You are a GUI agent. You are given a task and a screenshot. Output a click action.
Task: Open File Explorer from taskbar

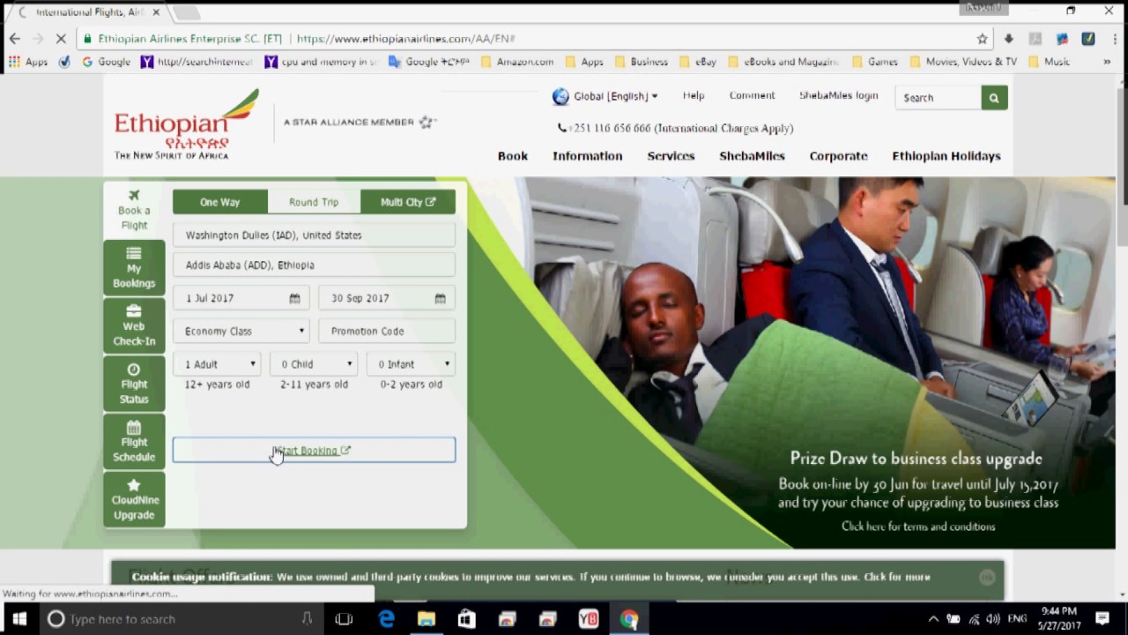[427, 619]
